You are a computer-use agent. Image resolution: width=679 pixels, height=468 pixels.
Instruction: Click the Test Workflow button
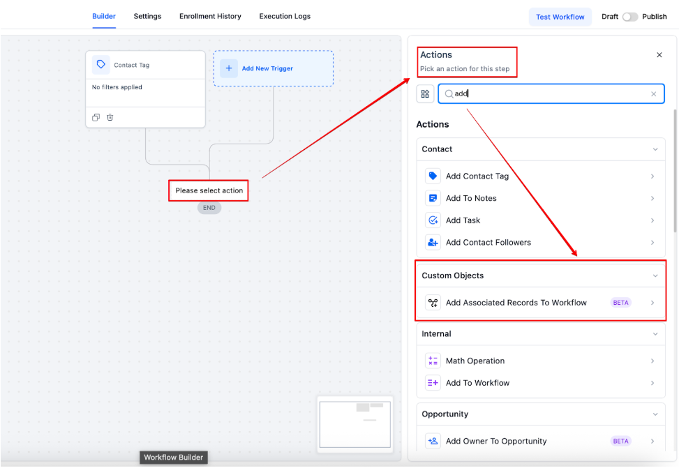pos(560,17)
